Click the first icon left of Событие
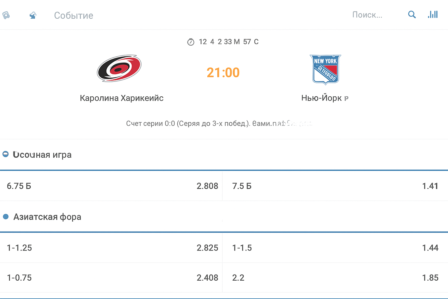Image resolution: width=448 pixels, height=299 pixels. pos(6,15)
